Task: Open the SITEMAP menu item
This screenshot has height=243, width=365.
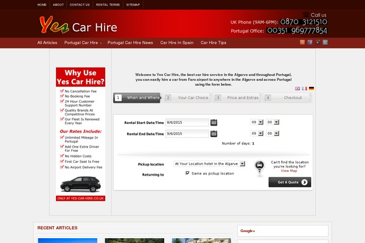Action: tap(133, 5)
